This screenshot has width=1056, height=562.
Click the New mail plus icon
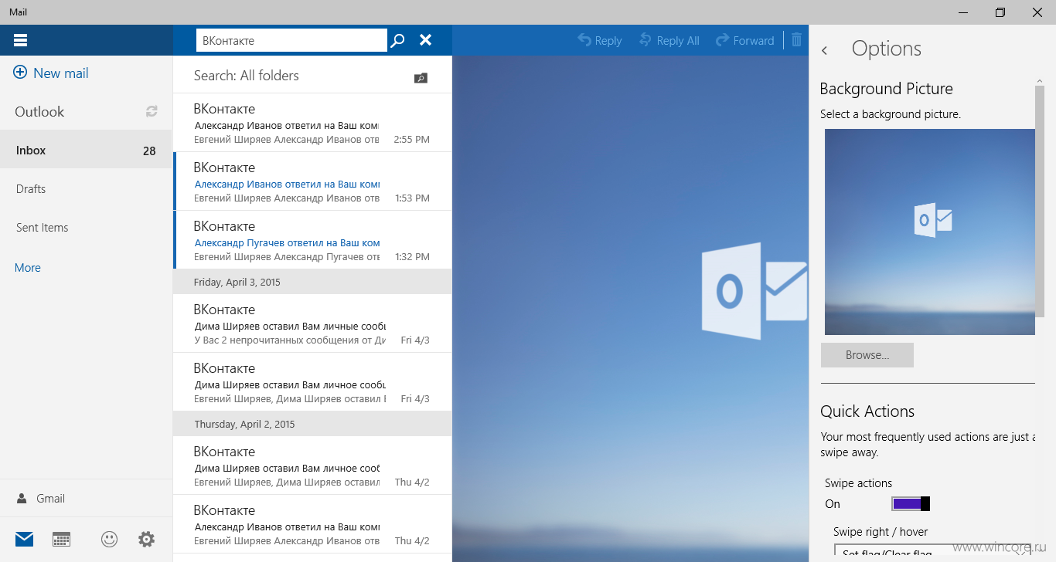point(21,73)
